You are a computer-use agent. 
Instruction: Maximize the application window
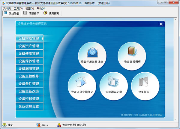[x=166, y=2]
